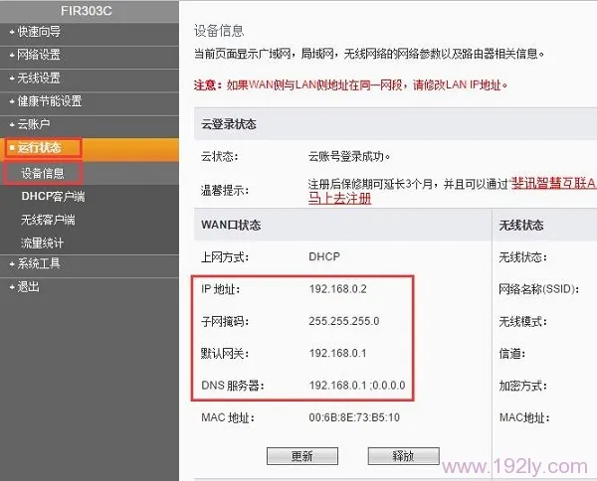Viewport: 597px width, 481px height.
Task: Collapse the 运行状态 section
Action: (x=40, y=148)
